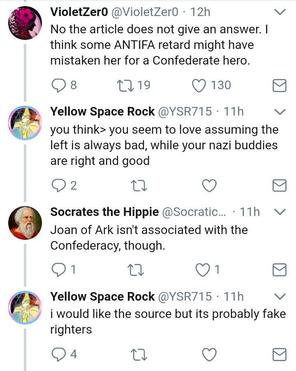Screen dimensions: 296x371
Task: Like the fake righters tweet
Action: coord(210,354)
